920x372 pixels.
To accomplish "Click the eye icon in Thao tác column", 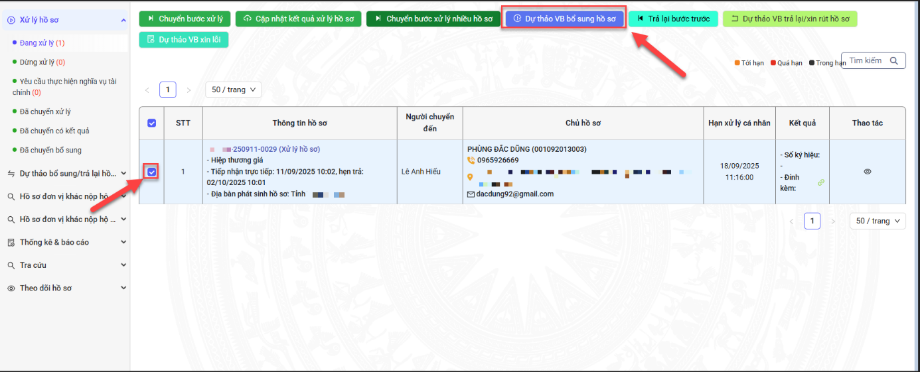I will (x=867, y=172).
